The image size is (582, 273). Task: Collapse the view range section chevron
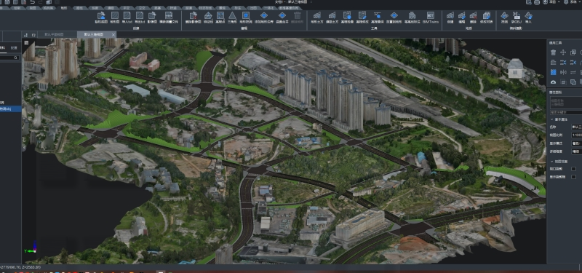(551, 162)
